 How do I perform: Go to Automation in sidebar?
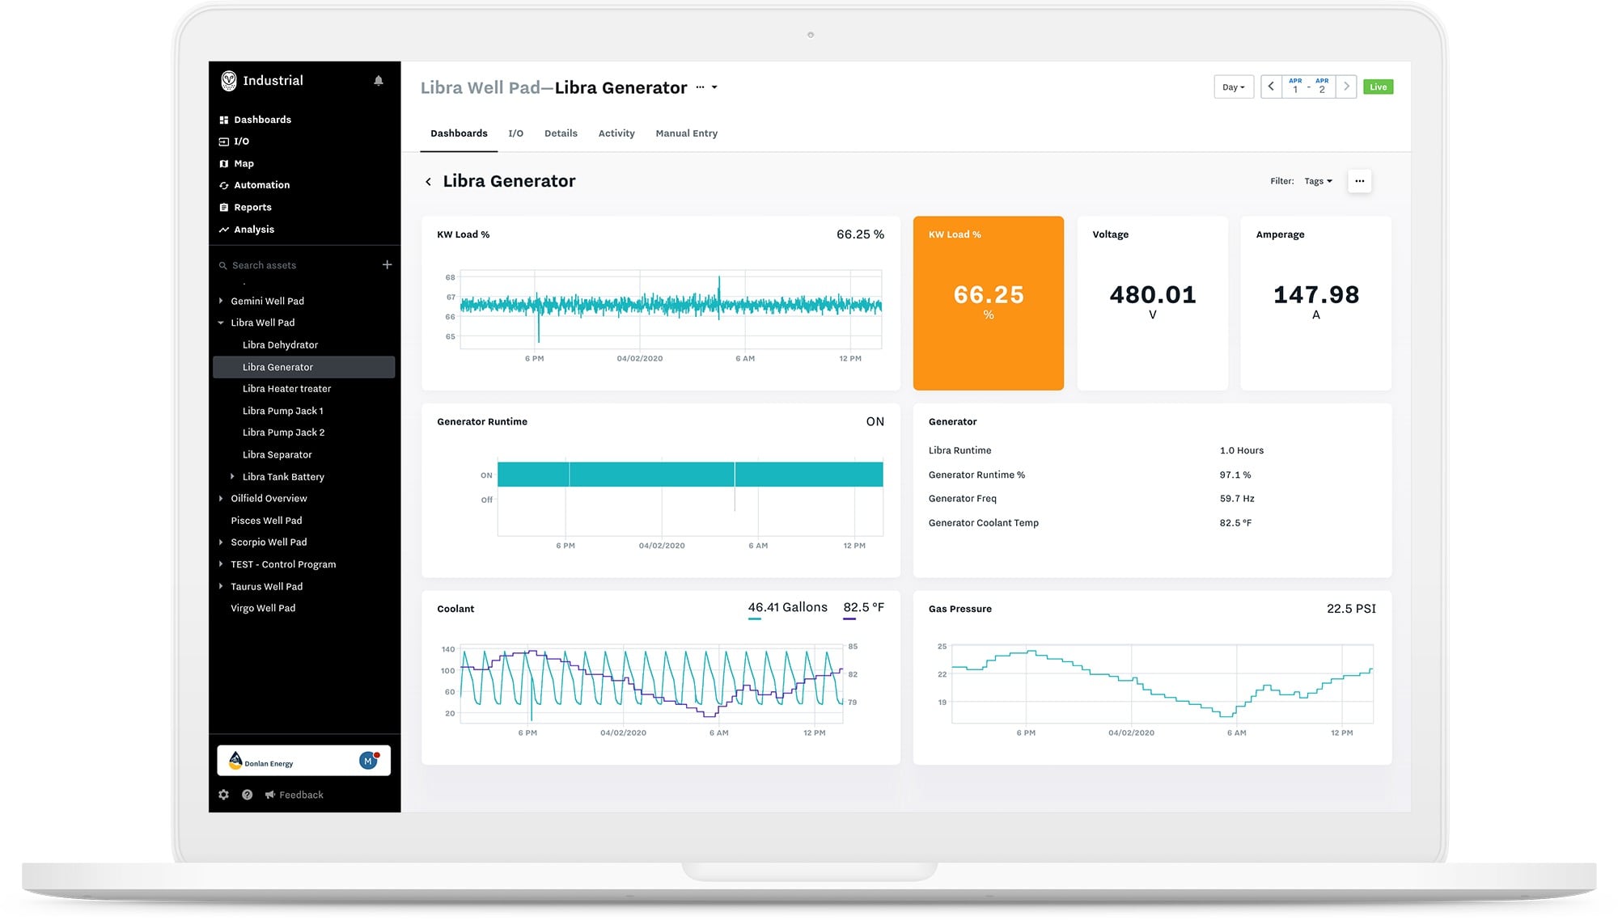(x=261, y=185)
